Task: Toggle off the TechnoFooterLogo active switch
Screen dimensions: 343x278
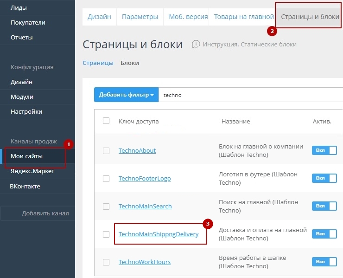Action: point(324,178)
